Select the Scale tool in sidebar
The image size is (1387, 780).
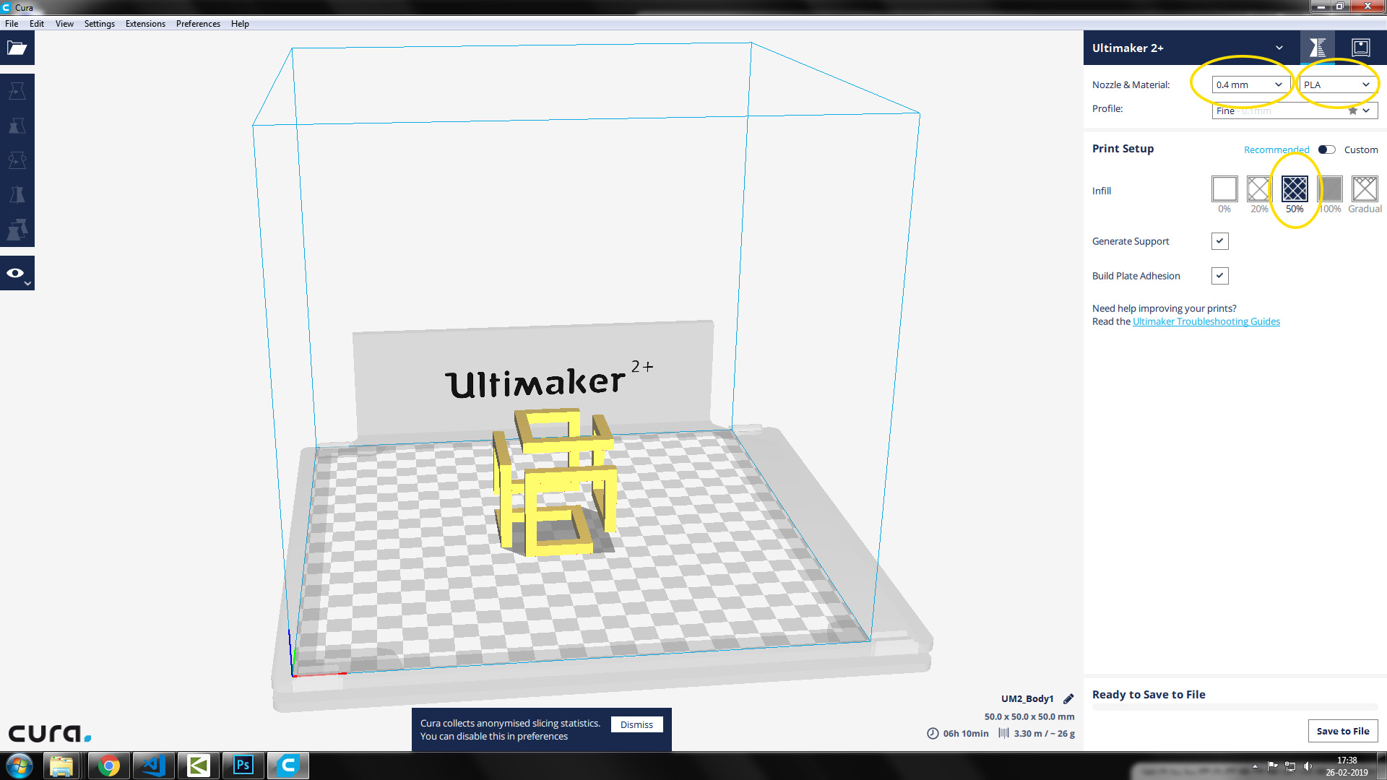17,126
